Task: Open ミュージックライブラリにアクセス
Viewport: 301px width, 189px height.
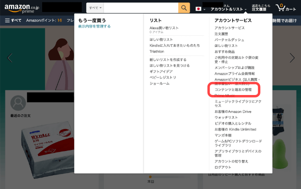Action: 238,103
